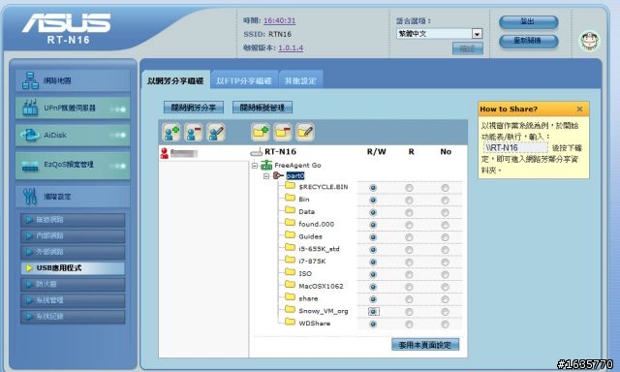Click the top-left Samba share toggle button
This screenshot has height=372, width=620.
pyautogui.click(x=194, y=108)
